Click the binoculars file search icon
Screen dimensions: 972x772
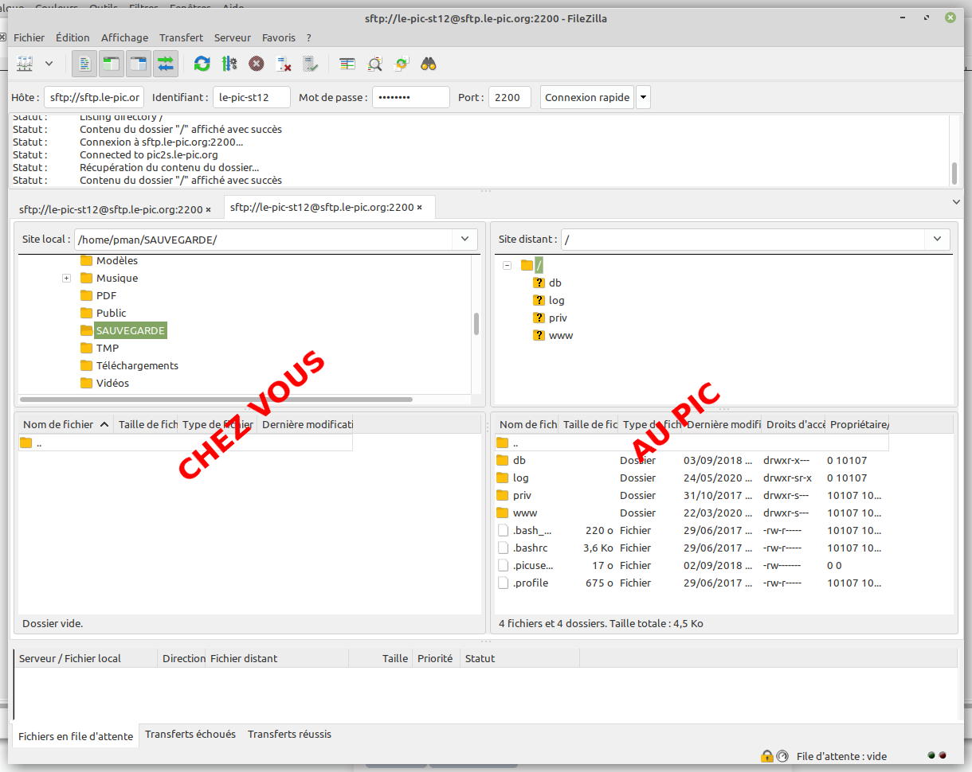click(429, 64)
